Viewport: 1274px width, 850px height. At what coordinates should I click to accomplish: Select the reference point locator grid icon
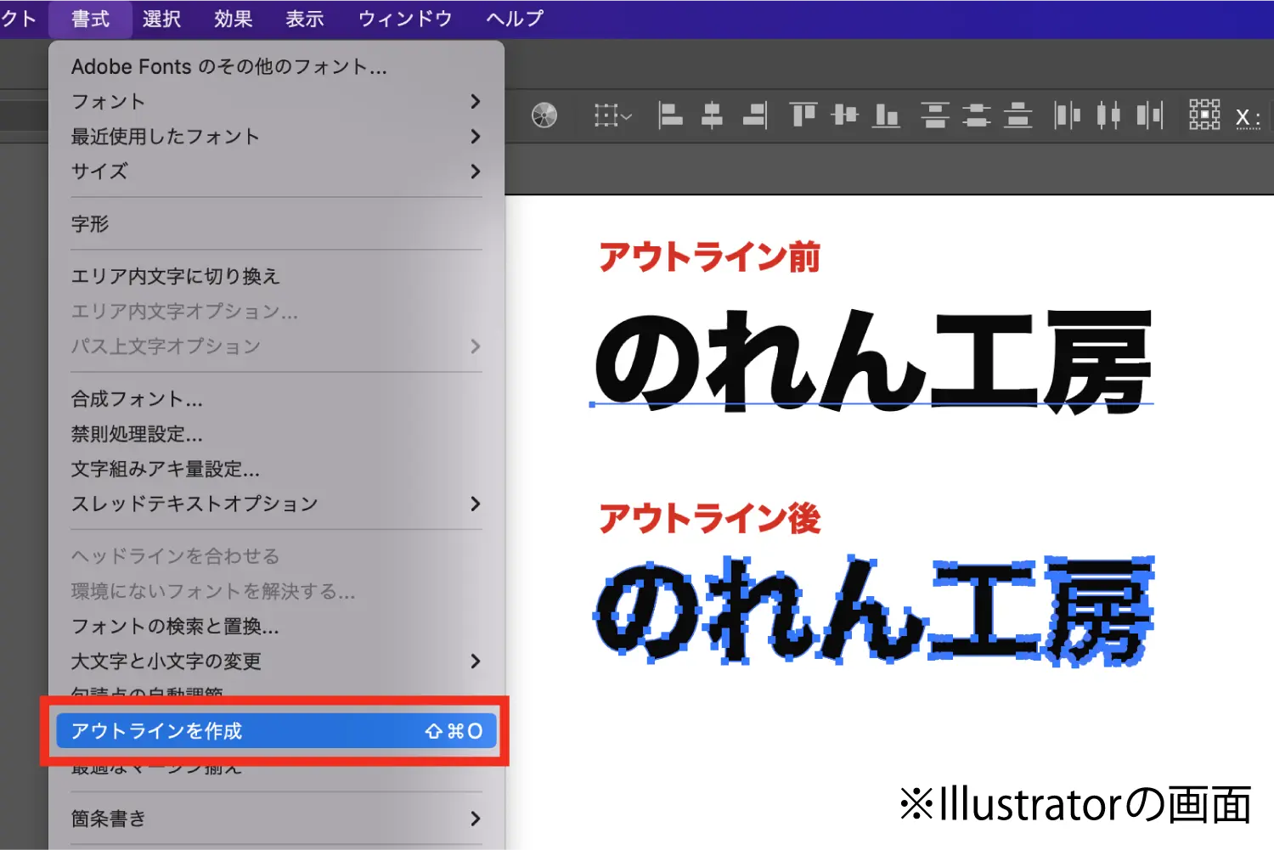coord(1204,115)
